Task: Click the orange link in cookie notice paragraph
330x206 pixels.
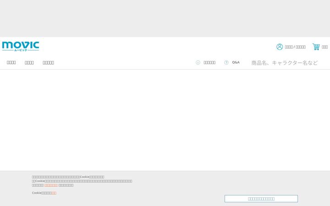Action: (51, 185)
